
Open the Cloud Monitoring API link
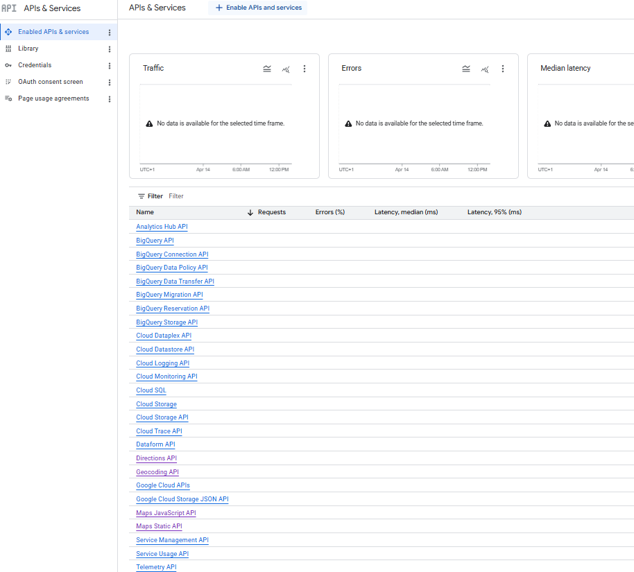166,376
